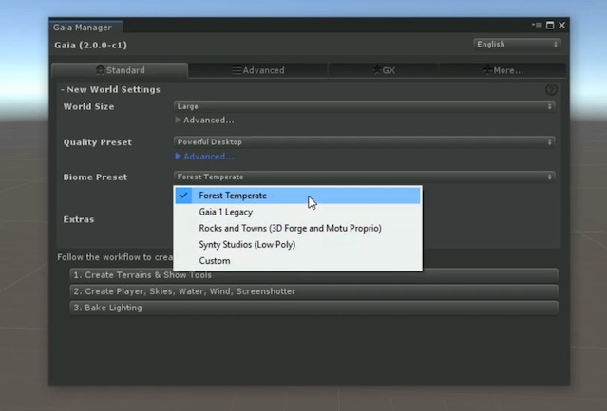
Task: Maximize the Gaia Manager window
Action: (550, 25)
